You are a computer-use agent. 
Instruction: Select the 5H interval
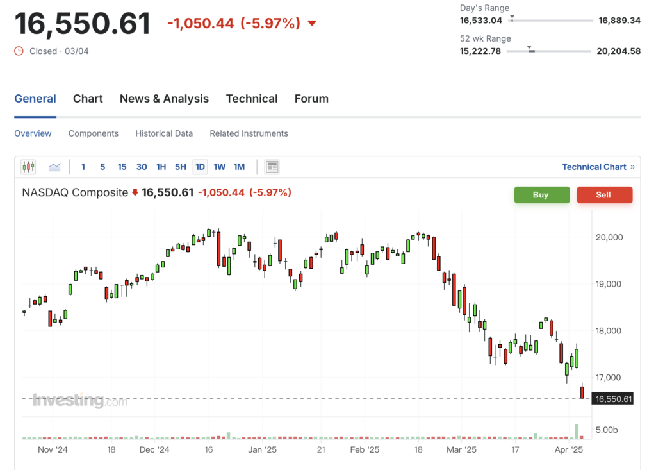180,167
